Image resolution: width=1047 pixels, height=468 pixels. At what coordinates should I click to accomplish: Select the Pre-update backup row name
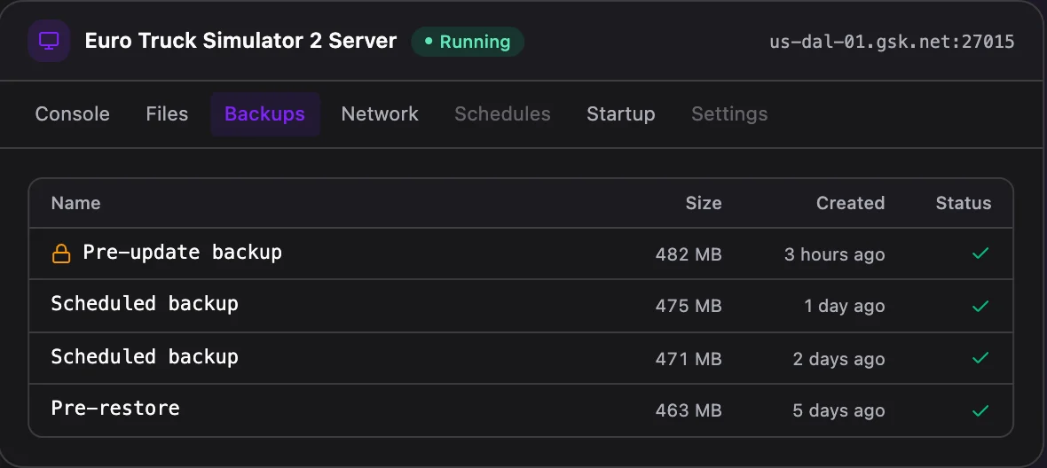pos(182,253)
